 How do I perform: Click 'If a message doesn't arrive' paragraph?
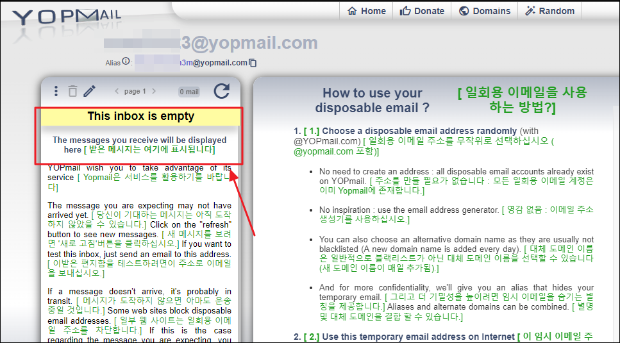pyautogui.click(x=140, y=315)
